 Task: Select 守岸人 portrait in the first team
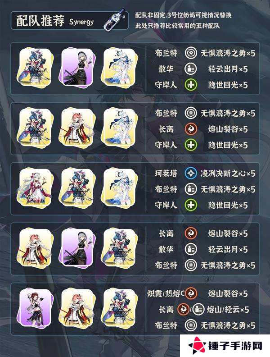pos(119,67)
